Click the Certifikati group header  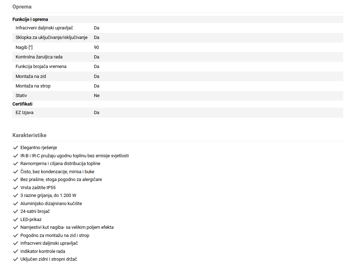[x=22, y=104]
